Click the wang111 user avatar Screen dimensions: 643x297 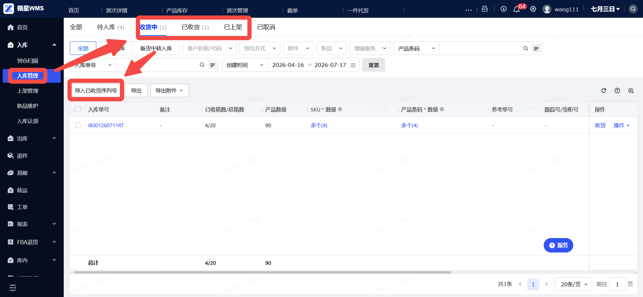[547, 9]
